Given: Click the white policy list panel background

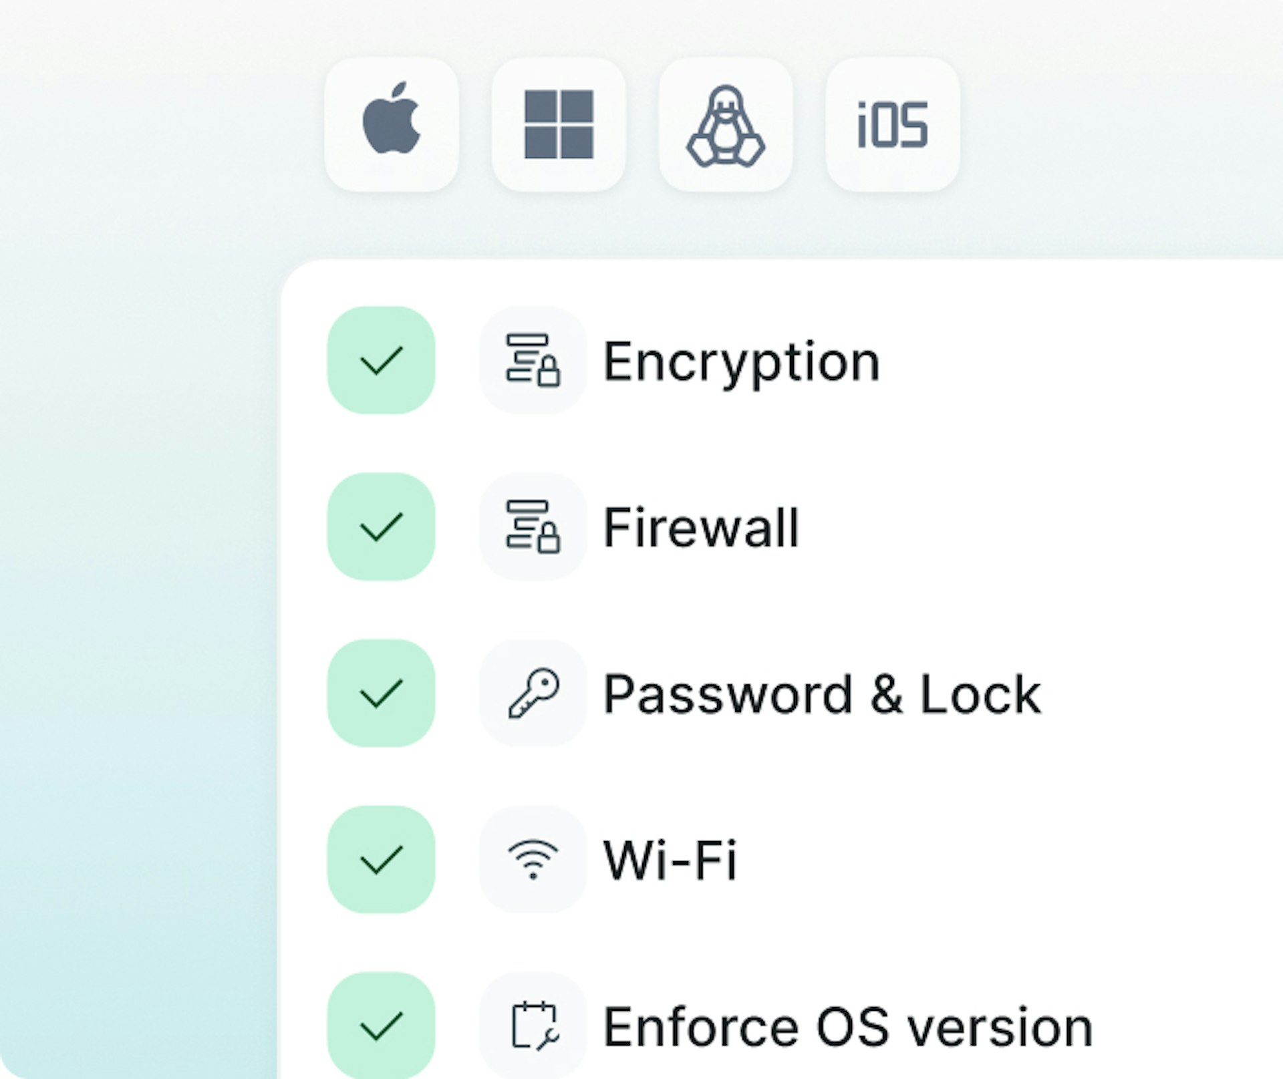Looking at the screenshot, I should coord(1136,601).
